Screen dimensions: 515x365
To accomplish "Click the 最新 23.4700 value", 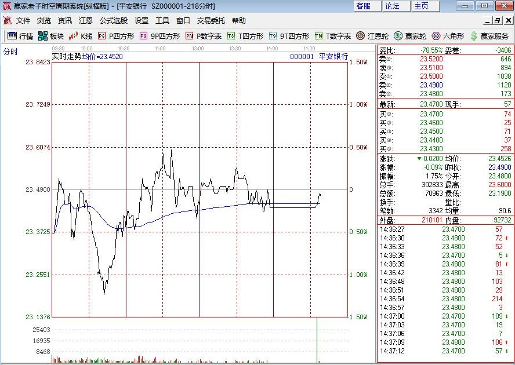I will (x=431, y=104).
